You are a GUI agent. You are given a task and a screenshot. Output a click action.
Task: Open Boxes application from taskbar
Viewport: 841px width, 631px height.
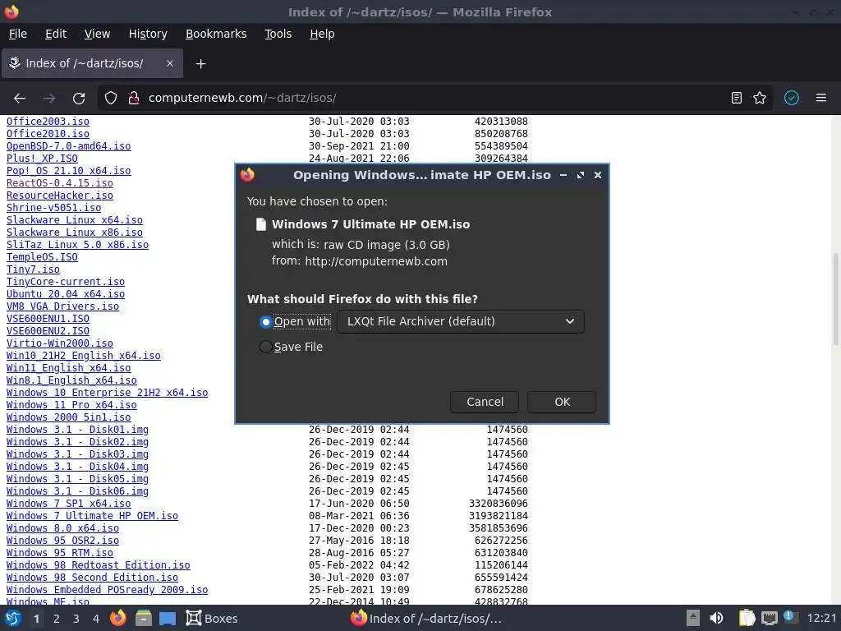tap(212, 619)
